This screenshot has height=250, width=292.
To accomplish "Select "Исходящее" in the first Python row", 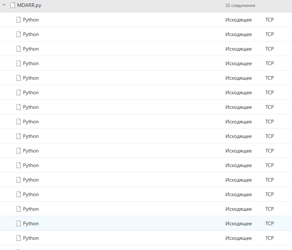I will coord(238,20).
